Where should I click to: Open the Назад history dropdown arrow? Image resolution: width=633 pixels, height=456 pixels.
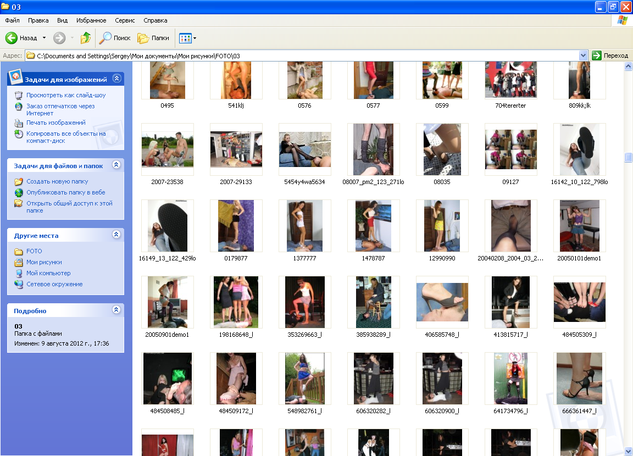(44, 38)
